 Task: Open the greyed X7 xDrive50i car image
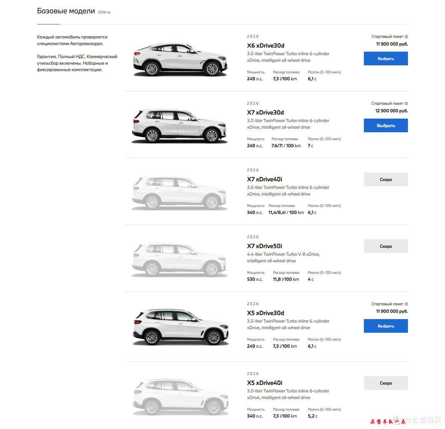click(x=179, y=260)
